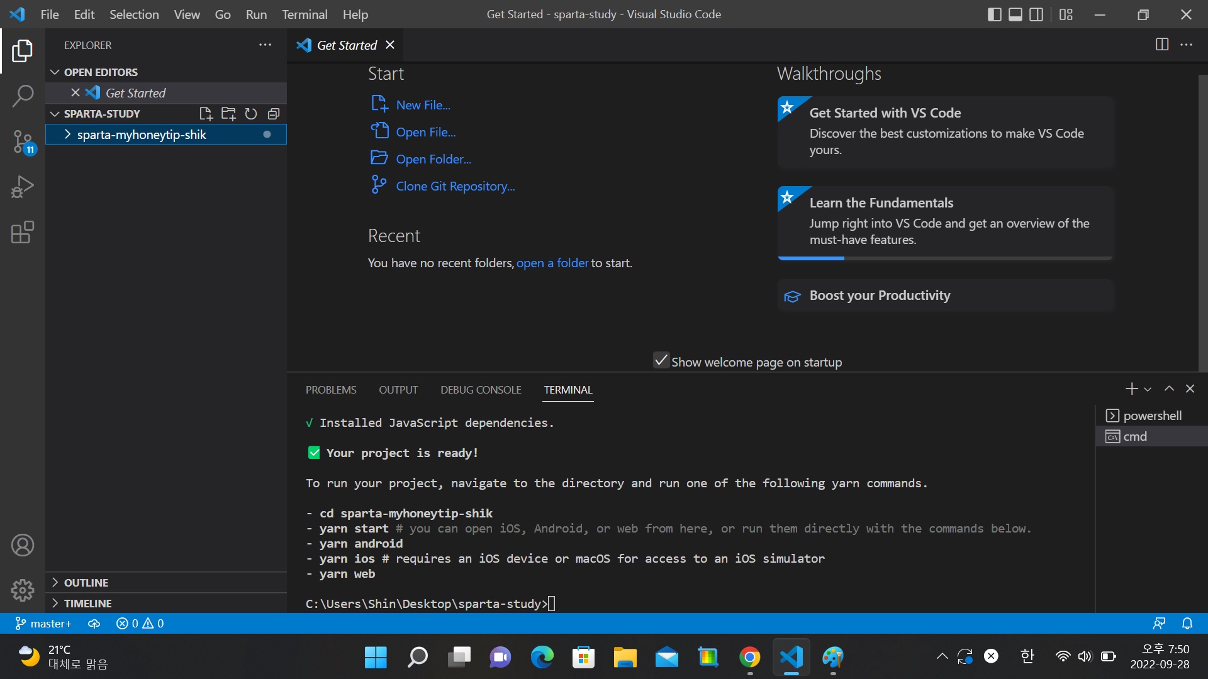The height and width of the screenshot is (679, 1208).
Task: Customize layout from the title bar
Action: tap(1066, 14)
